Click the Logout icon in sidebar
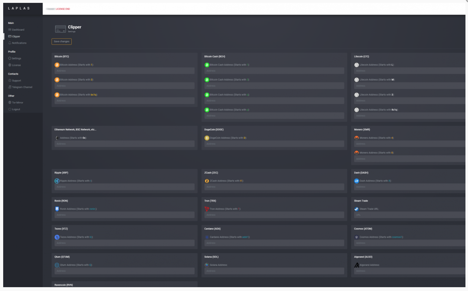This screenshot has width=468, height=291. (10, 109)
